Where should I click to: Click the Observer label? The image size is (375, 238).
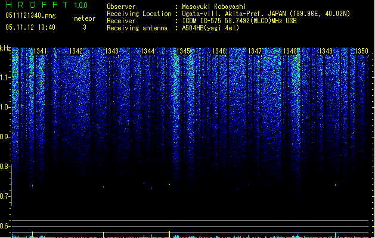(121, 7)
